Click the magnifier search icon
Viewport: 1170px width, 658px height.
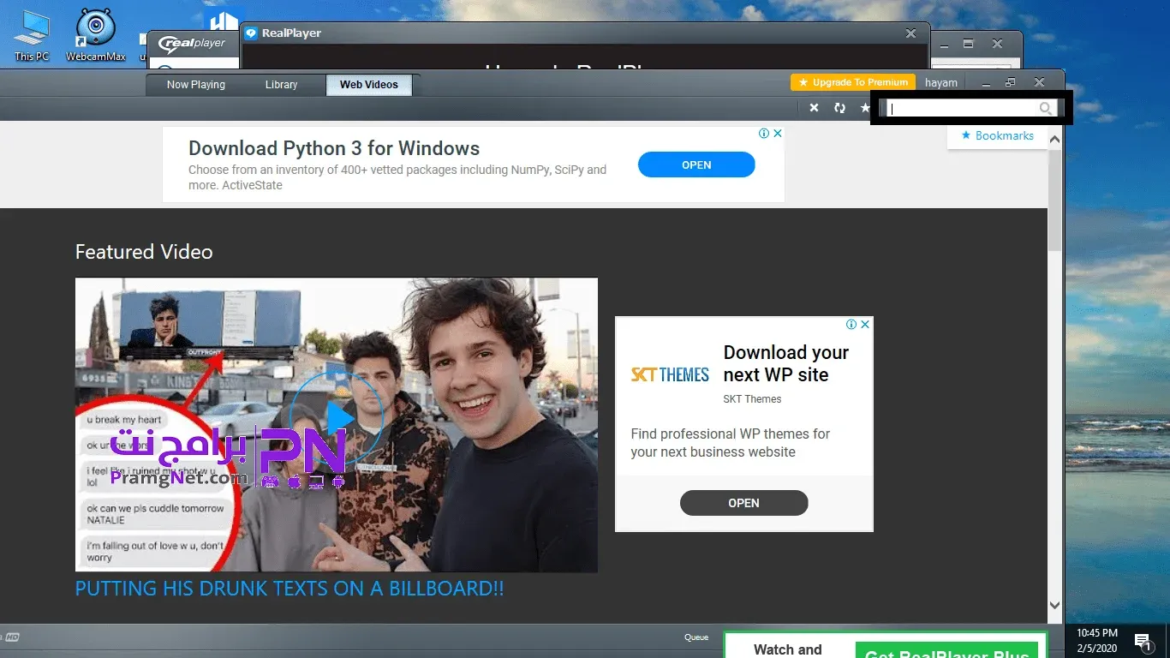(x=1045, y=109)
